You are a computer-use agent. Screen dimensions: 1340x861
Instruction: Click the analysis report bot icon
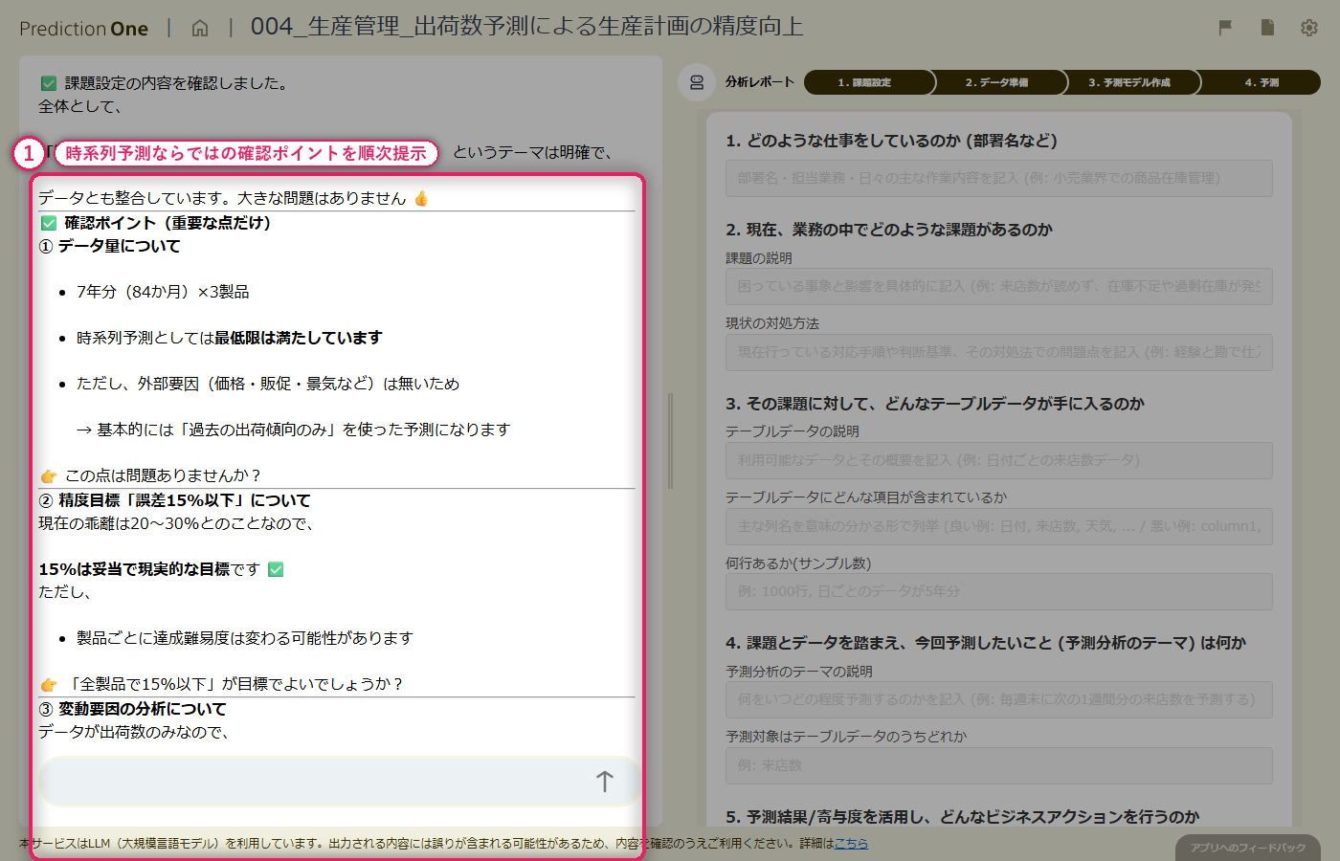697,82
